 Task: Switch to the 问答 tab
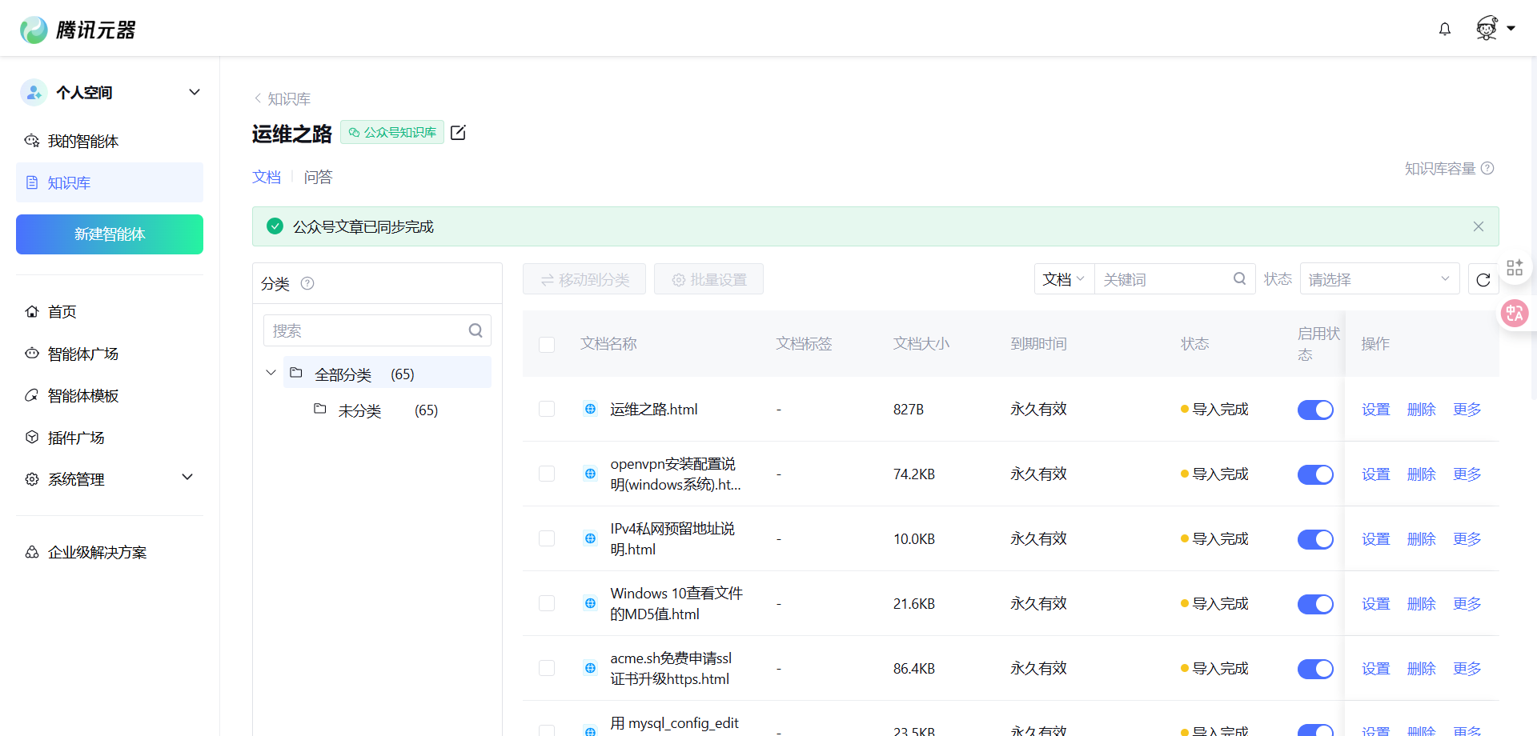pos(318,178)
